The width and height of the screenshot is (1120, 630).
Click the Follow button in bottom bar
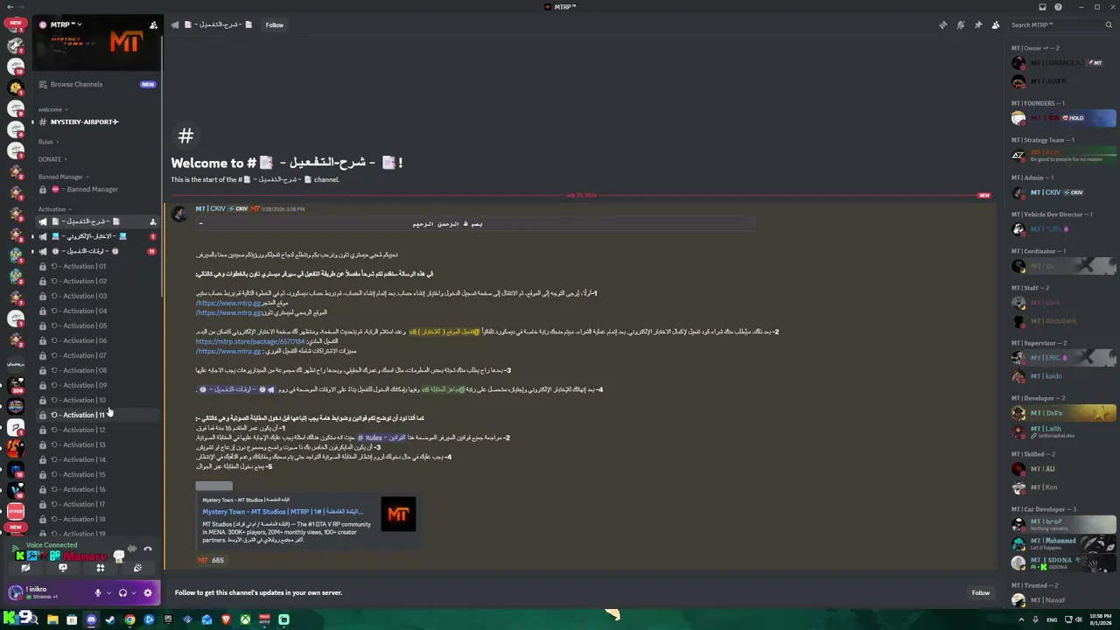click(981, 592)
